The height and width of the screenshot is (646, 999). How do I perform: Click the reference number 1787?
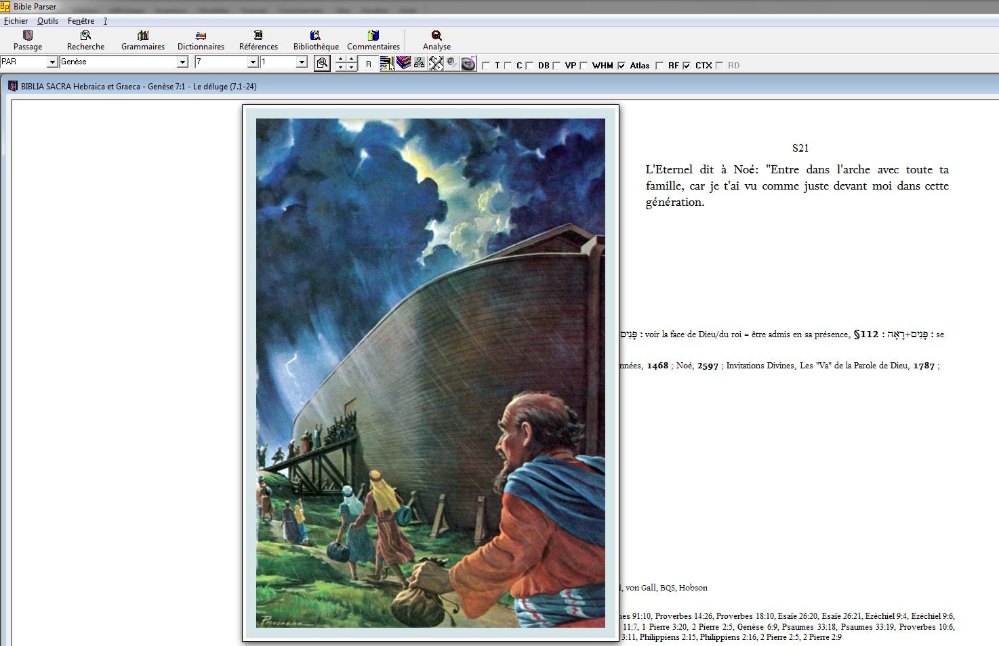click(x=924, y=366)
